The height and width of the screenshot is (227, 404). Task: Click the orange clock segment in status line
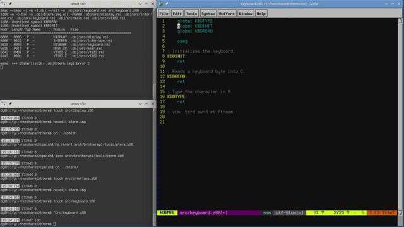pyautogui.click(x=382, y=212)
